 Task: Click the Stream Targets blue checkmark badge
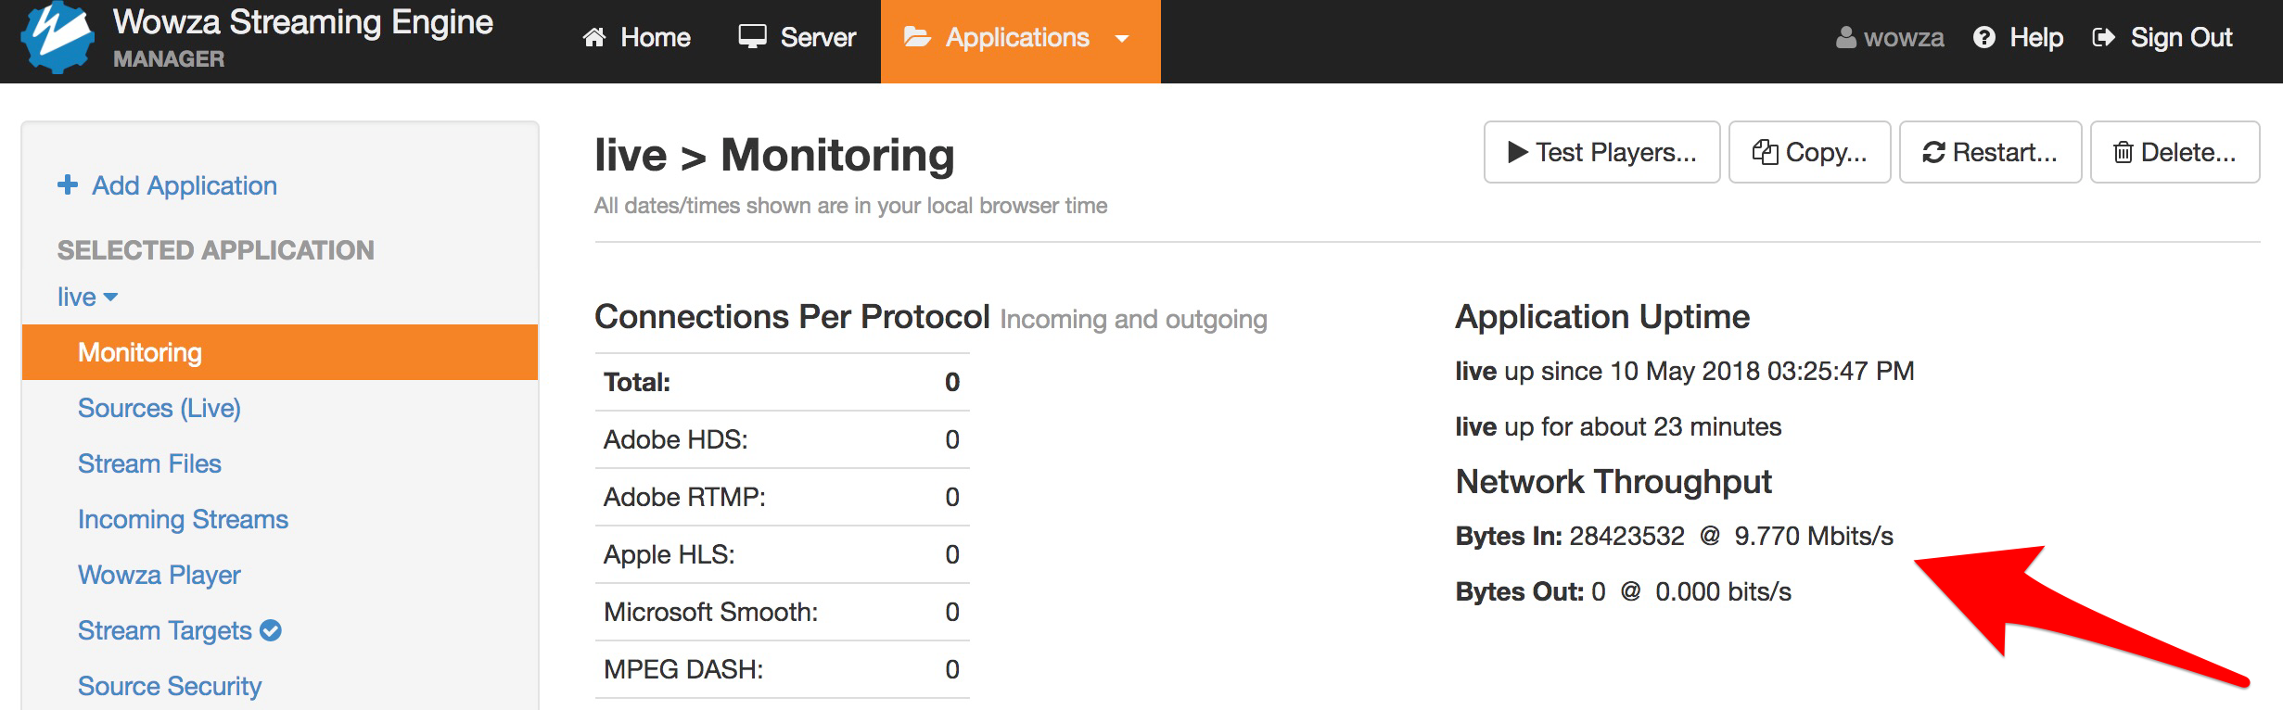271,630
